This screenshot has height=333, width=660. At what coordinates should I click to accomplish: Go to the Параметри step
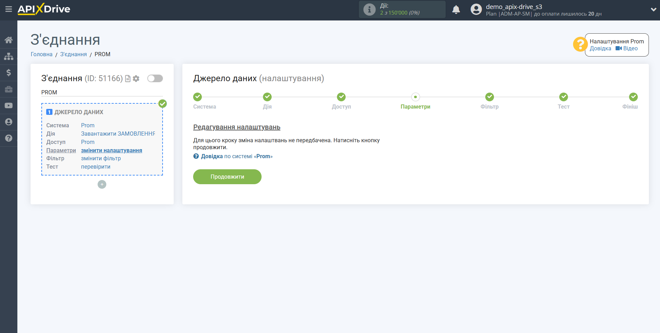click(x=415, y=97)
